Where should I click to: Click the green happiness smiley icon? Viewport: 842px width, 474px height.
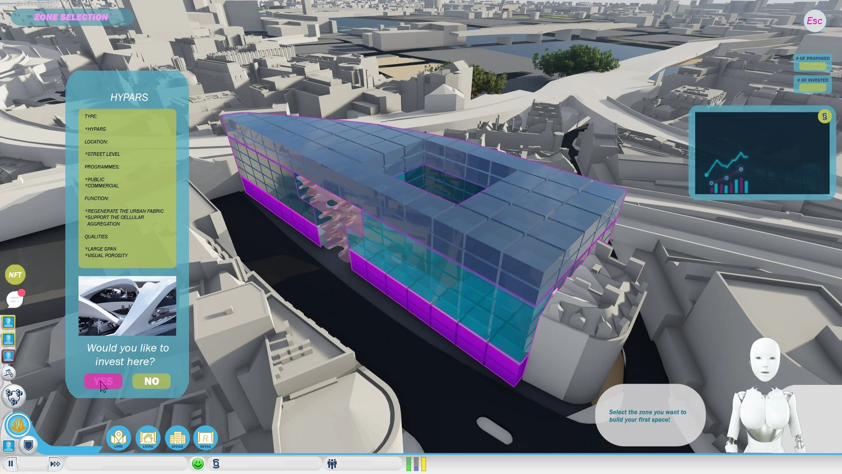click(x=198, y=463)
